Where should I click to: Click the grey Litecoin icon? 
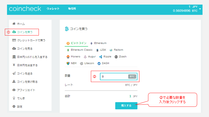pos(81,63)
